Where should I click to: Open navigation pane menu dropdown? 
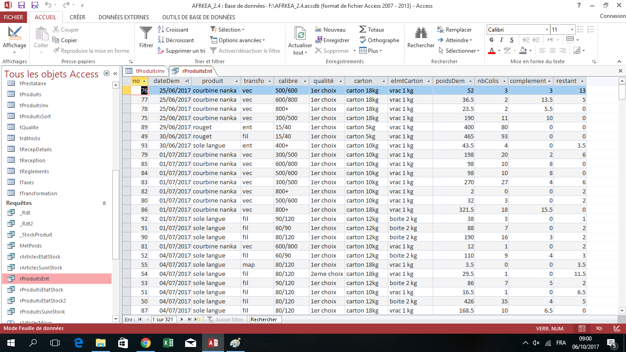coord(107,73)
